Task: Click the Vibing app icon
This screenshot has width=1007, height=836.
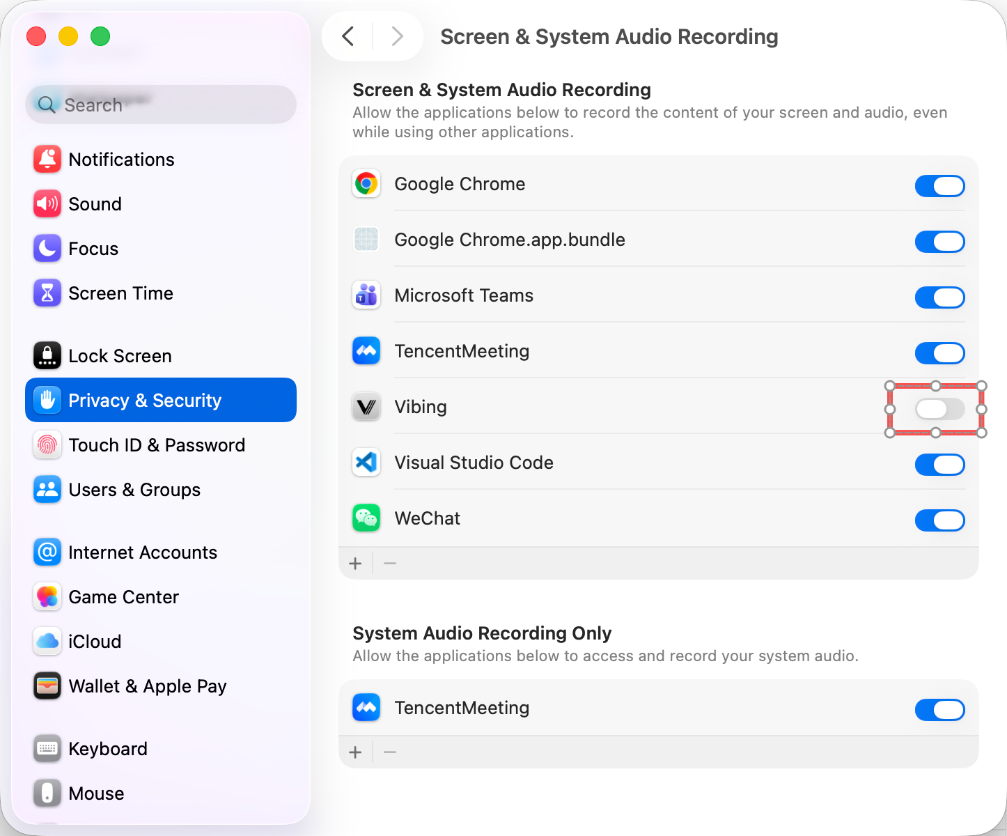Action: pyautogui.click(x=366, y=407)
